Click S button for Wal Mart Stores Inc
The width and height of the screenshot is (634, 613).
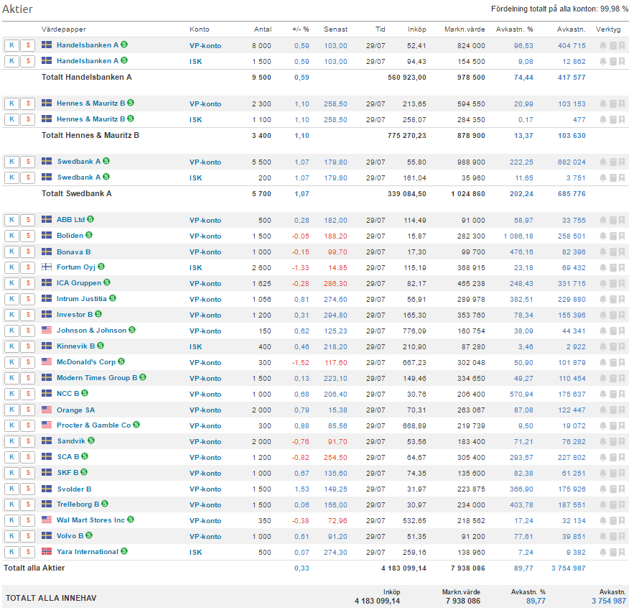click(x=28, y=521)
